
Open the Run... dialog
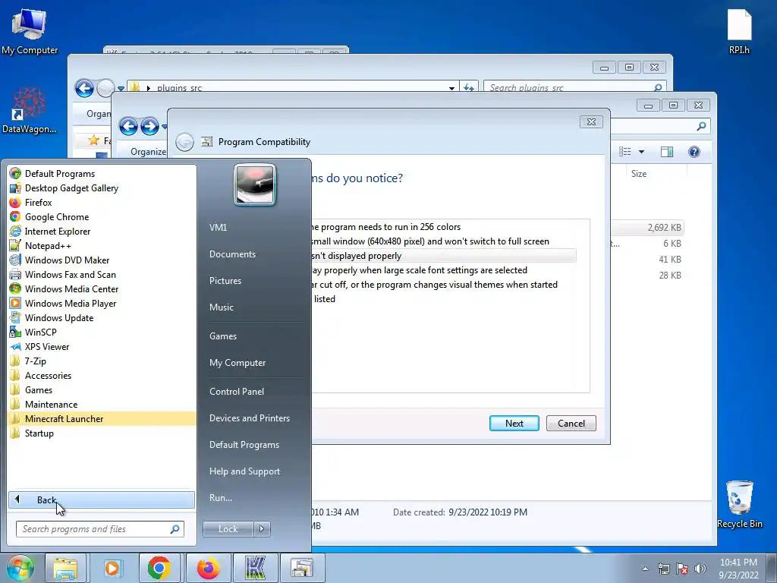tap(221, 498)
